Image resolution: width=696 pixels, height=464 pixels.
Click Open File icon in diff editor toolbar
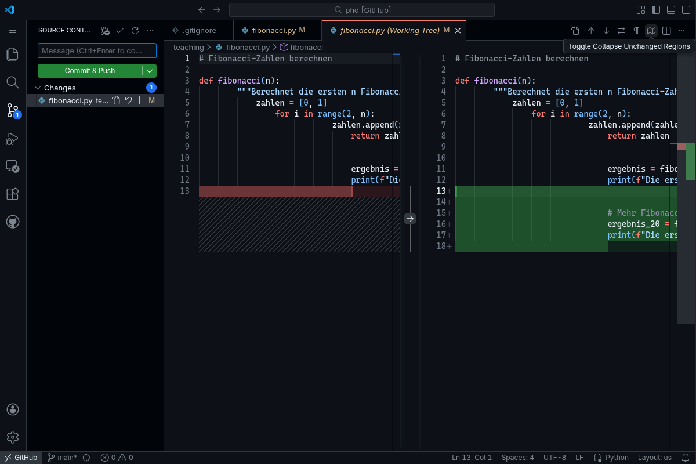[x=575, y=31]
